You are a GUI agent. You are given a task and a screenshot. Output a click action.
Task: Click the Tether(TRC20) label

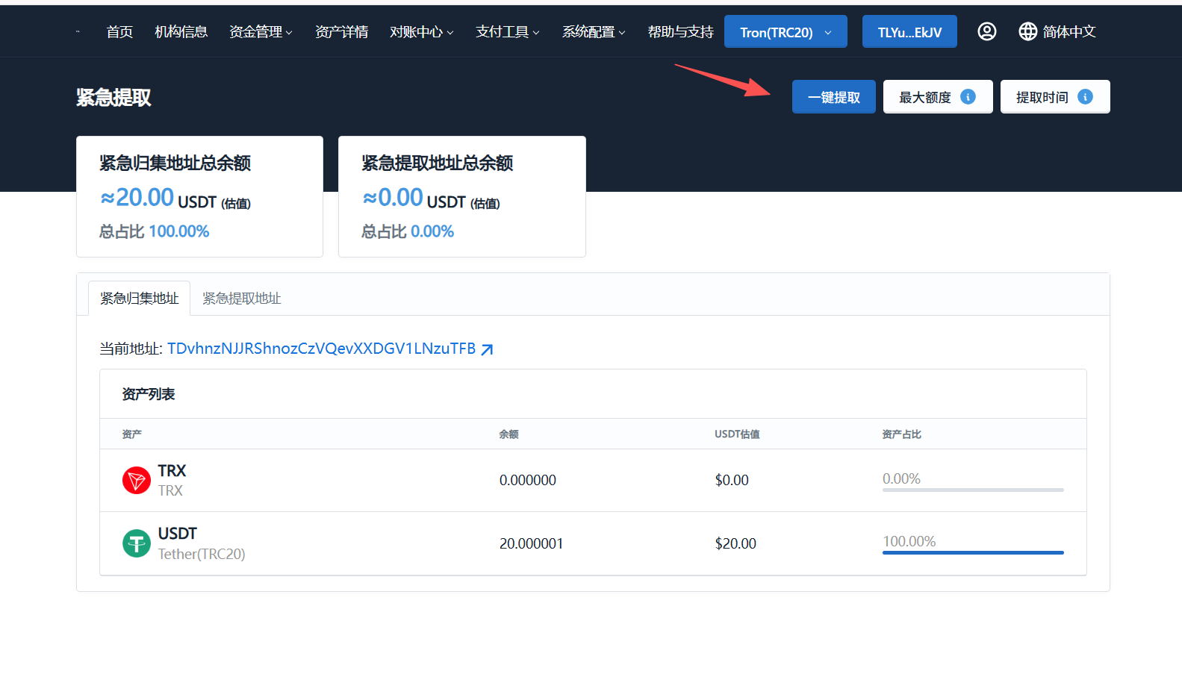(202, 554)
